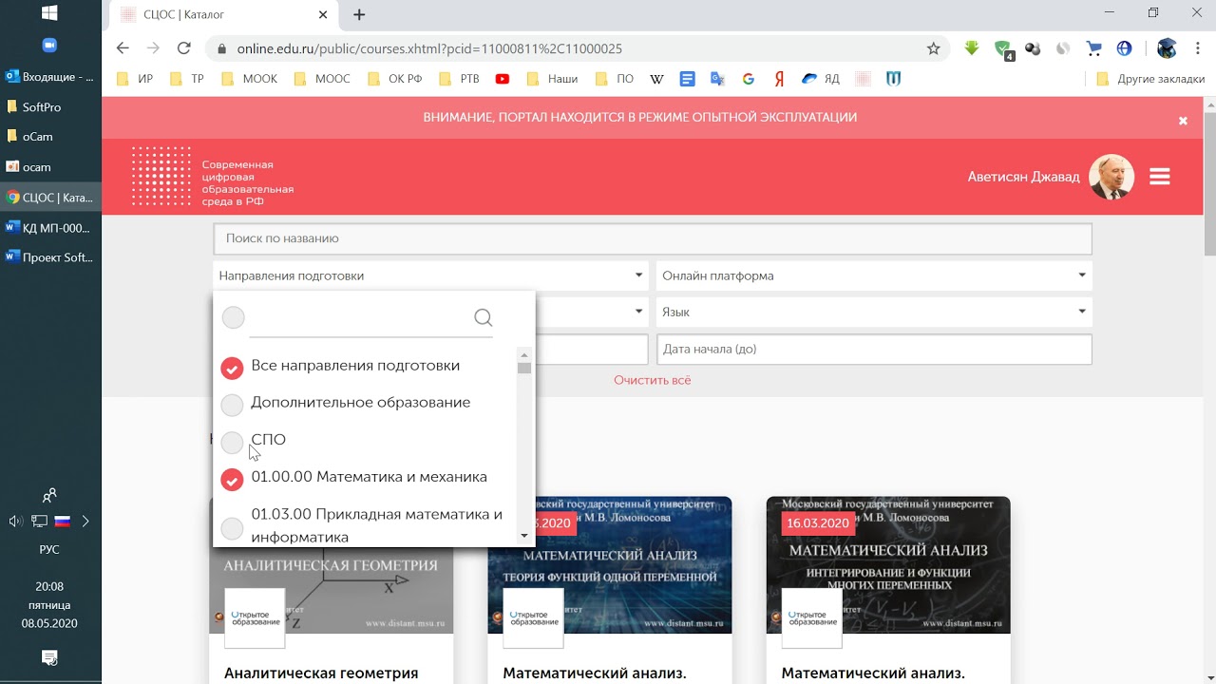Reload the page with the refresh icon
Image resolution: width=1216 pixels, height=684 pixels.
pos(183,48)
